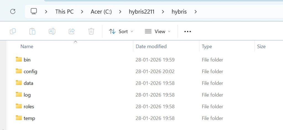Sort by Type column header

click(x=207, y=47)
